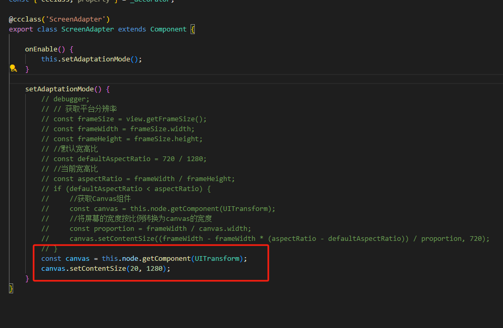Click '720 / 1280' in defaultAspectRatio line
This screenshot has height=328, width=503.
pyautogui.click(x=183, y=158)
